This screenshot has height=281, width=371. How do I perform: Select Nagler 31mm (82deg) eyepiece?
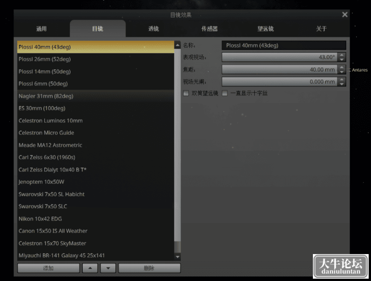tap(96, 96)
